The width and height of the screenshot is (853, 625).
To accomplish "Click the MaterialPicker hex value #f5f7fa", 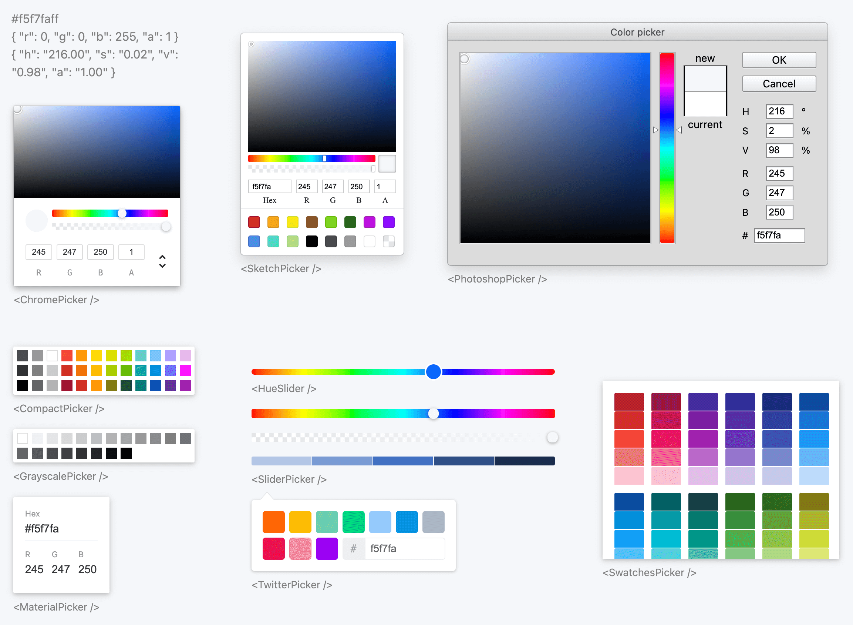I will coord(42,528).
